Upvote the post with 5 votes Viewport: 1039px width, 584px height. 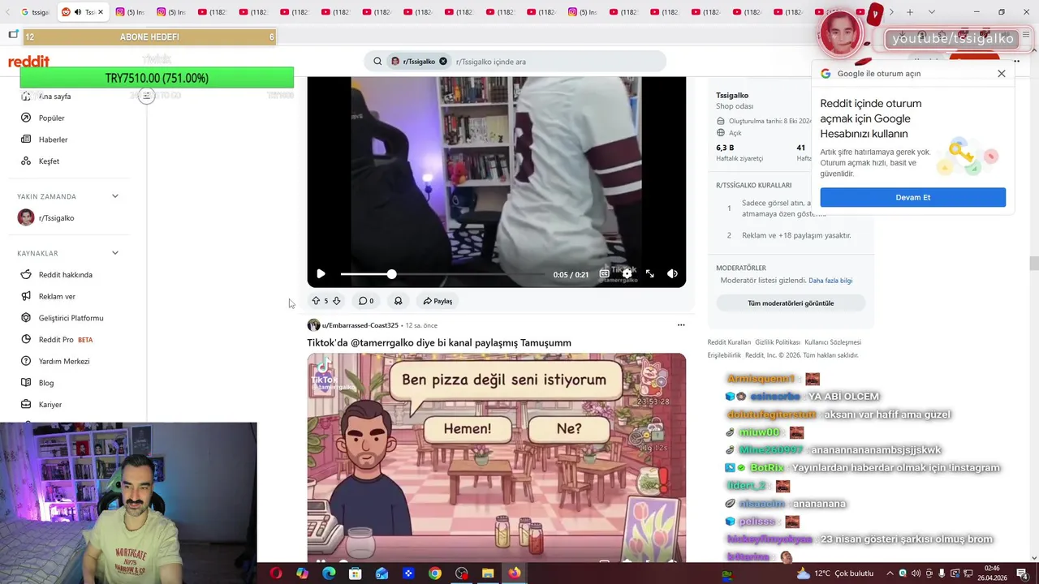coord(316,301)
